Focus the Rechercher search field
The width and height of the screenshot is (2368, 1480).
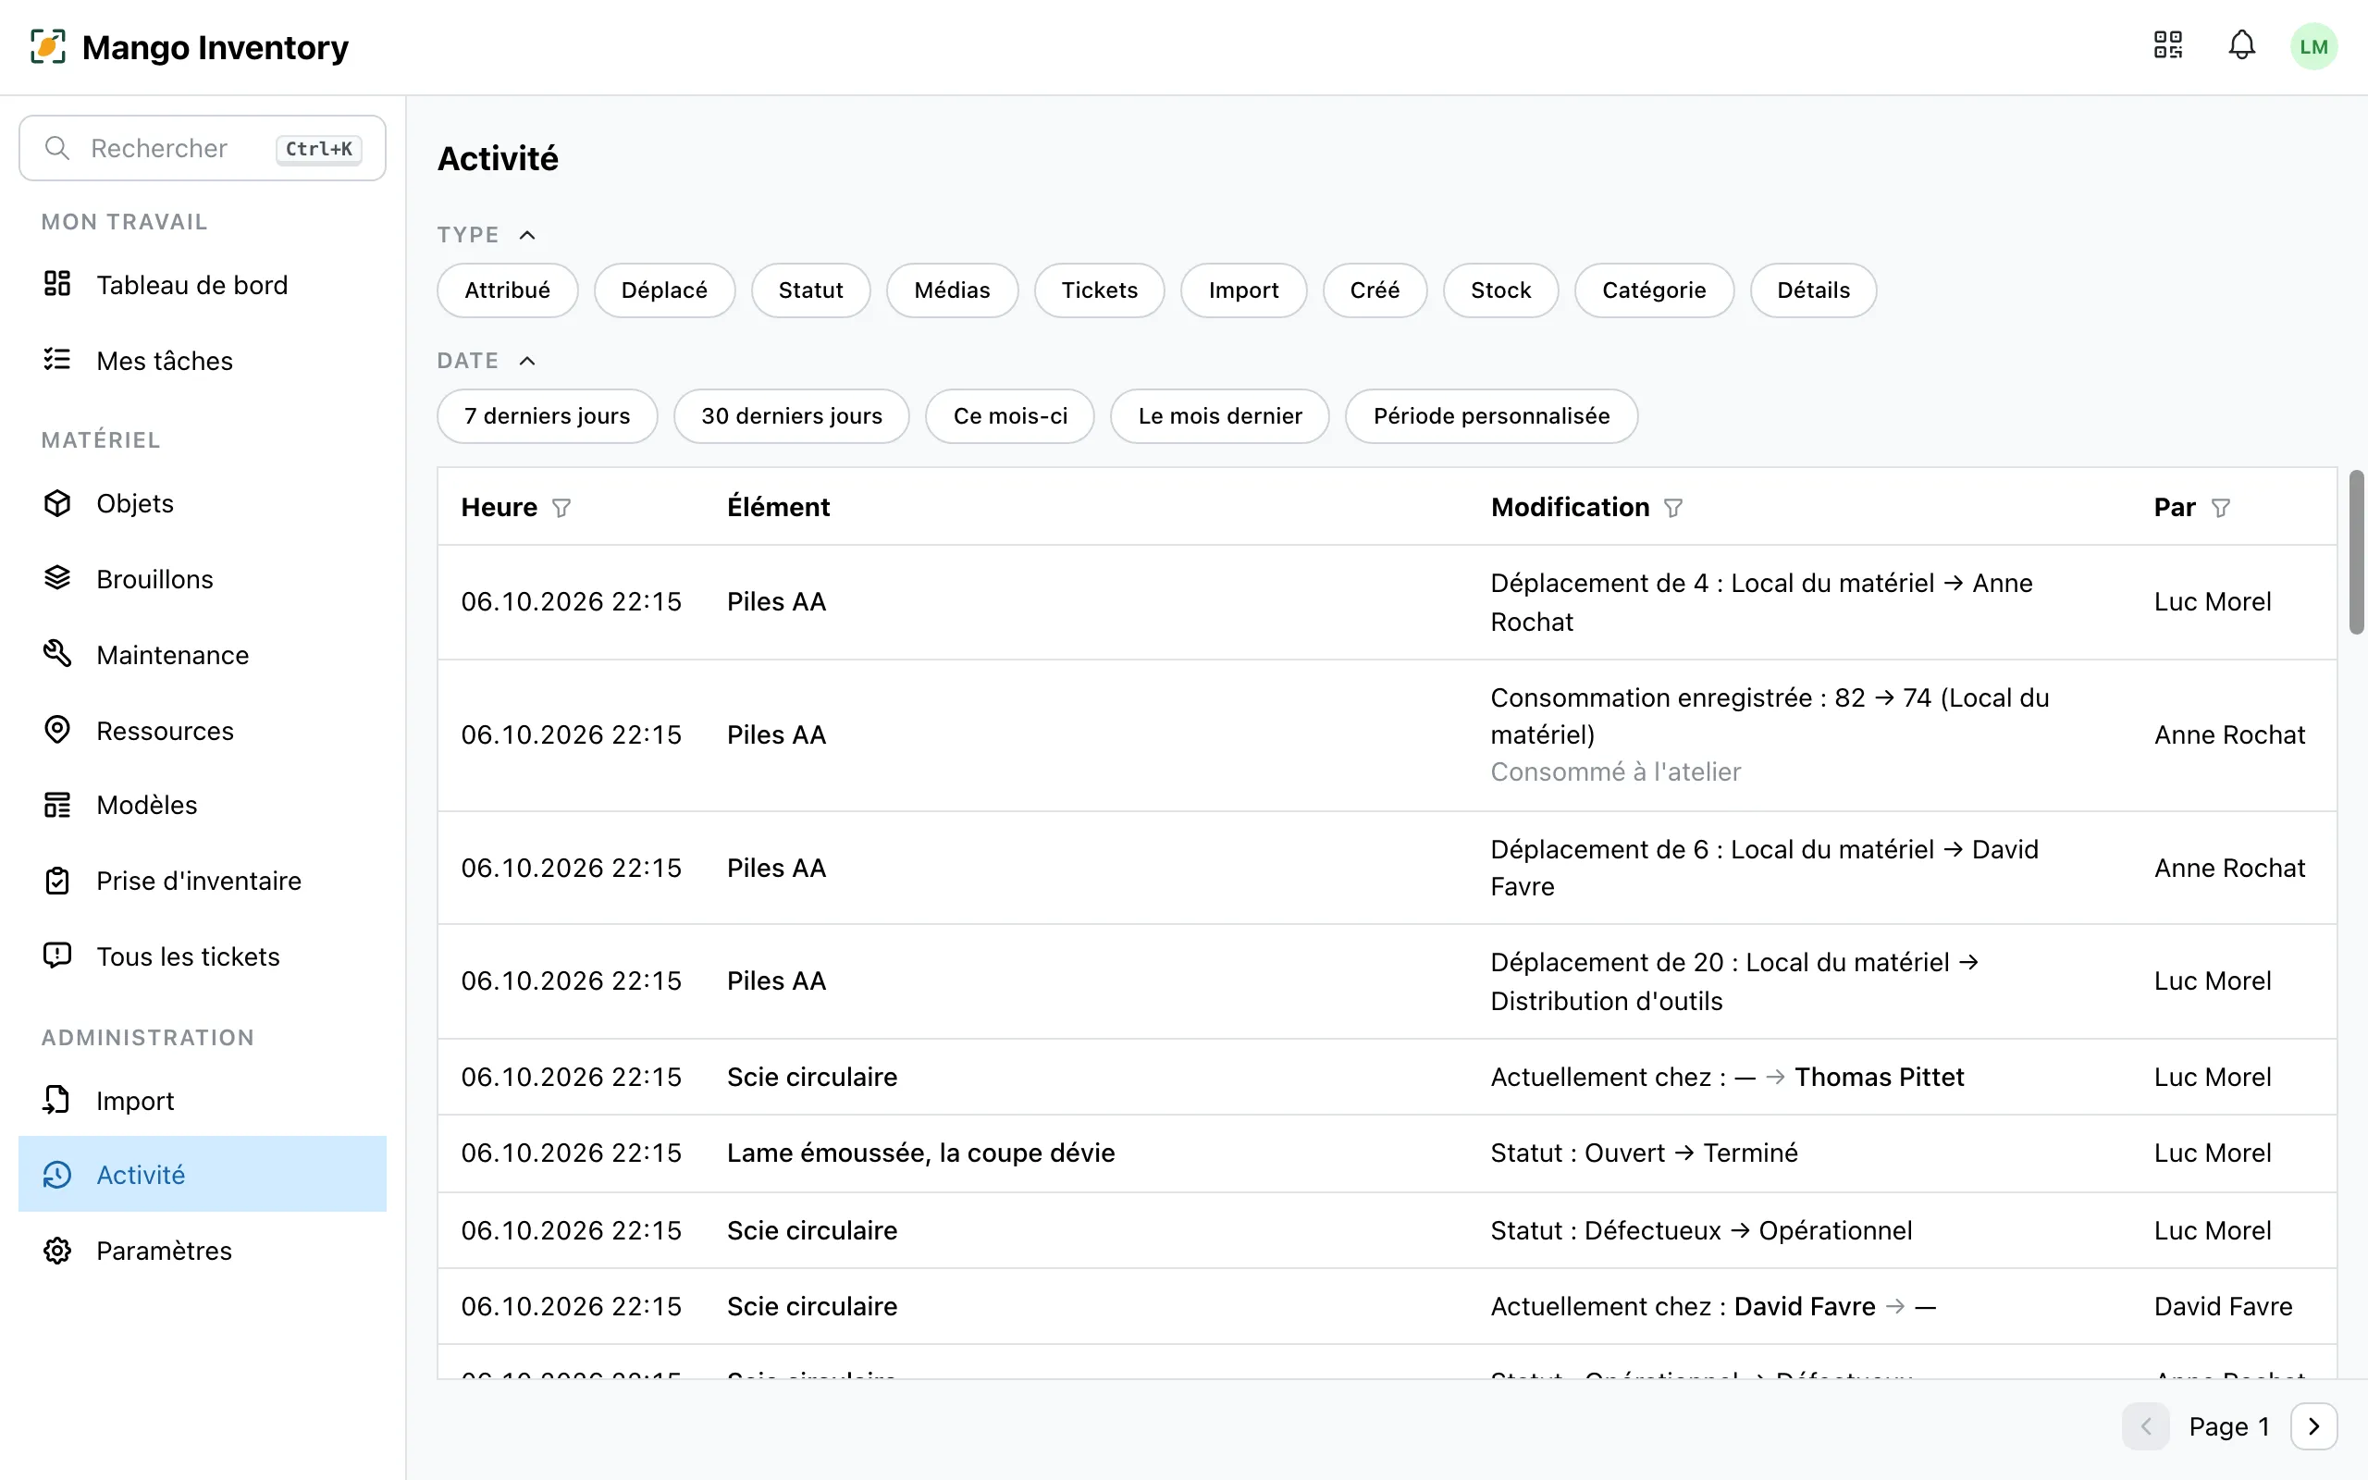[203, 148]
